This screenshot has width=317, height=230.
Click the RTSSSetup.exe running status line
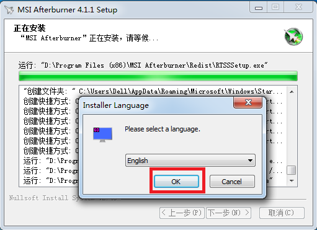click(143, 65)
